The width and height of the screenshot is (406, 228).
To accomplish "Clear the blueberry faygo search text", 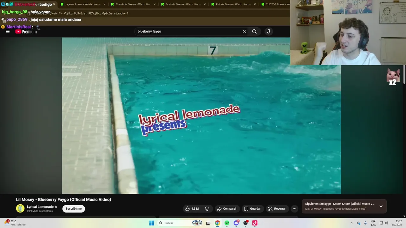I will click(x=244, y=31).
